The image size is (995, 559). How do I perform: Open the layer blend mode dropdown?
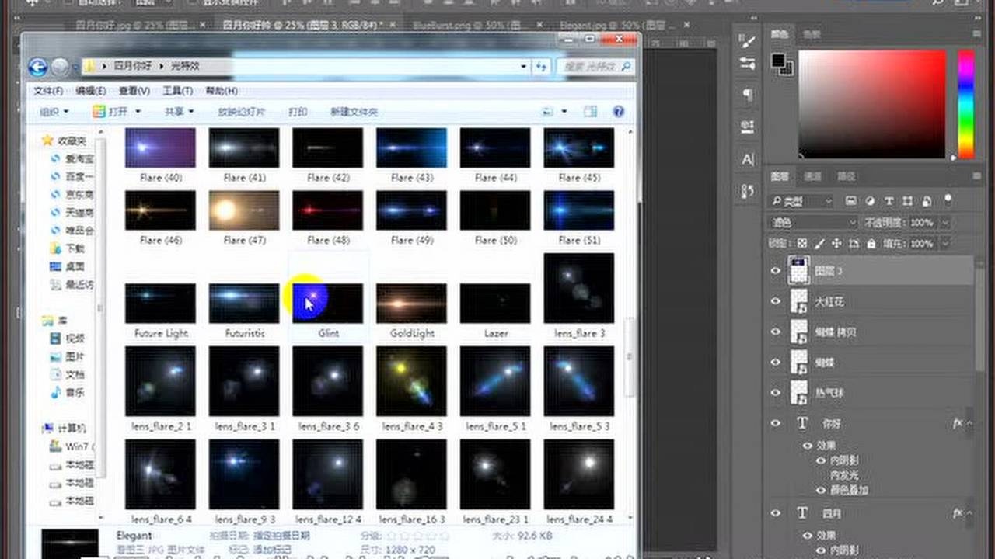click(x=814, y=223)
